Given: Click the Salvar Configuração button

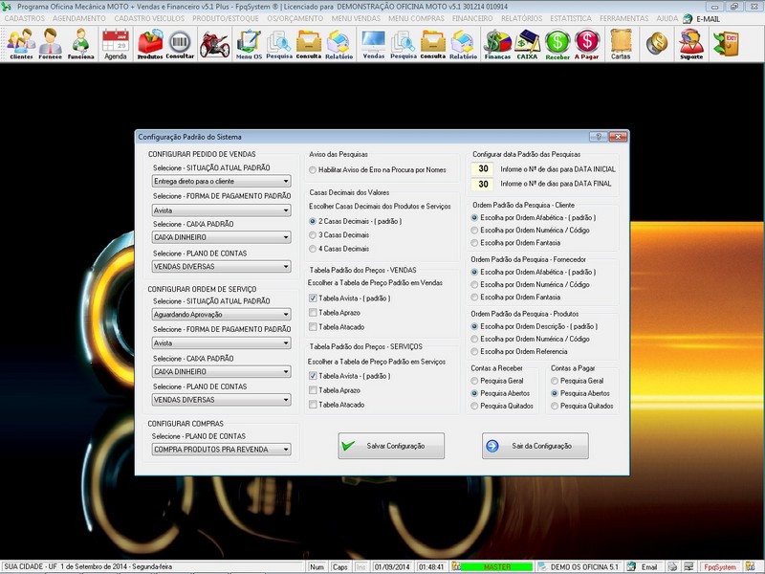Looking at the screenshot, I should 391,446.
